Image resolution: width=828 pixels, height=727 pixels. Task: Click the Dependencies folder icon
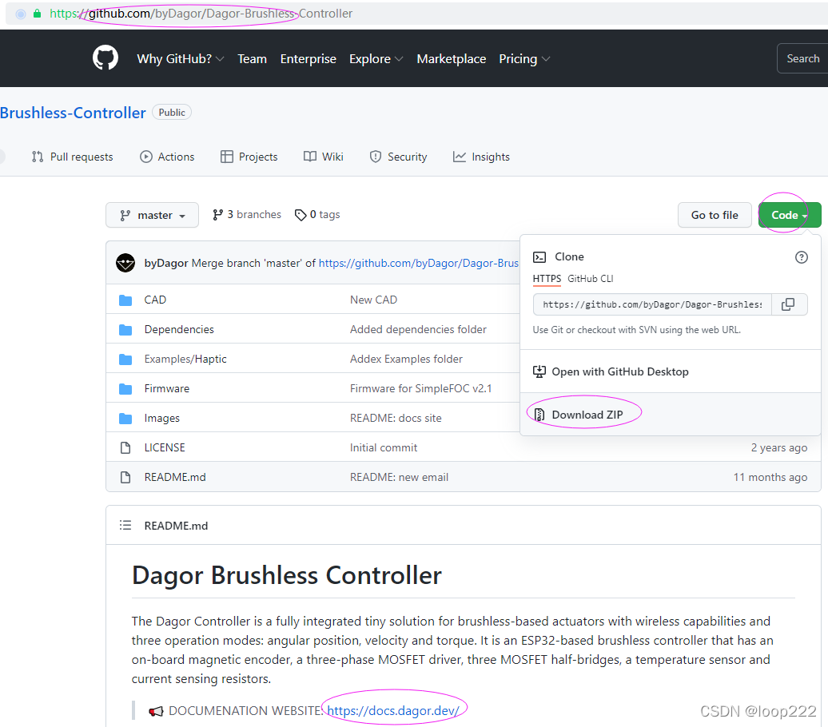click(x=125, y=330)
